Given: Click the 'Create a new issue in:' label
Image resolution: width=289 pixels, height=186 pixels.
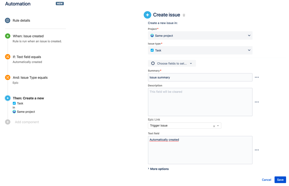Looking at the screenshot, I should tap(163, 23).
